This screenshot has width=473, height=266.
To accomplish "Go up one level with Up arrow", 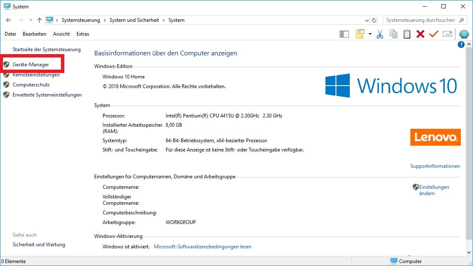I will click(x=40, y=20).
